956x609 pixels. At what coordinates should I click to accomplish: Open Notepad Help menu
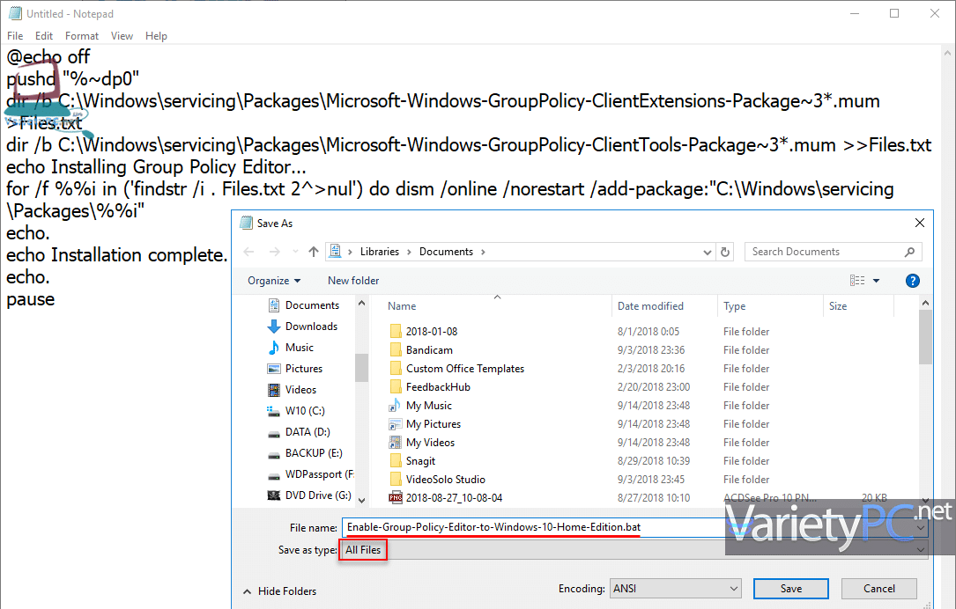pos(156,36)
